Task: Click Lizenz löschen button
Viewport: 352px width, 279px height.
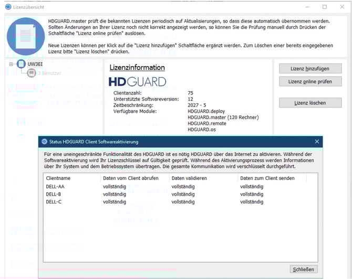Action: (310, 103)
